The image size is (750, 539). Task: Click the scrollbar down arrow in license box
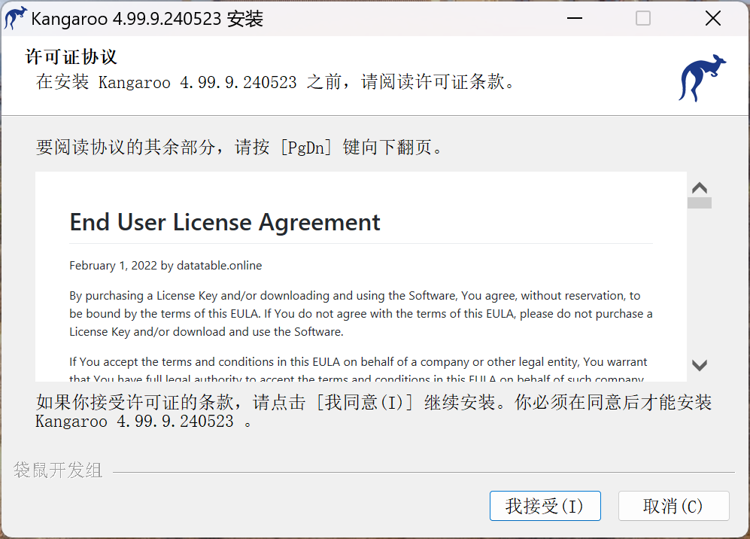point(700,365)
